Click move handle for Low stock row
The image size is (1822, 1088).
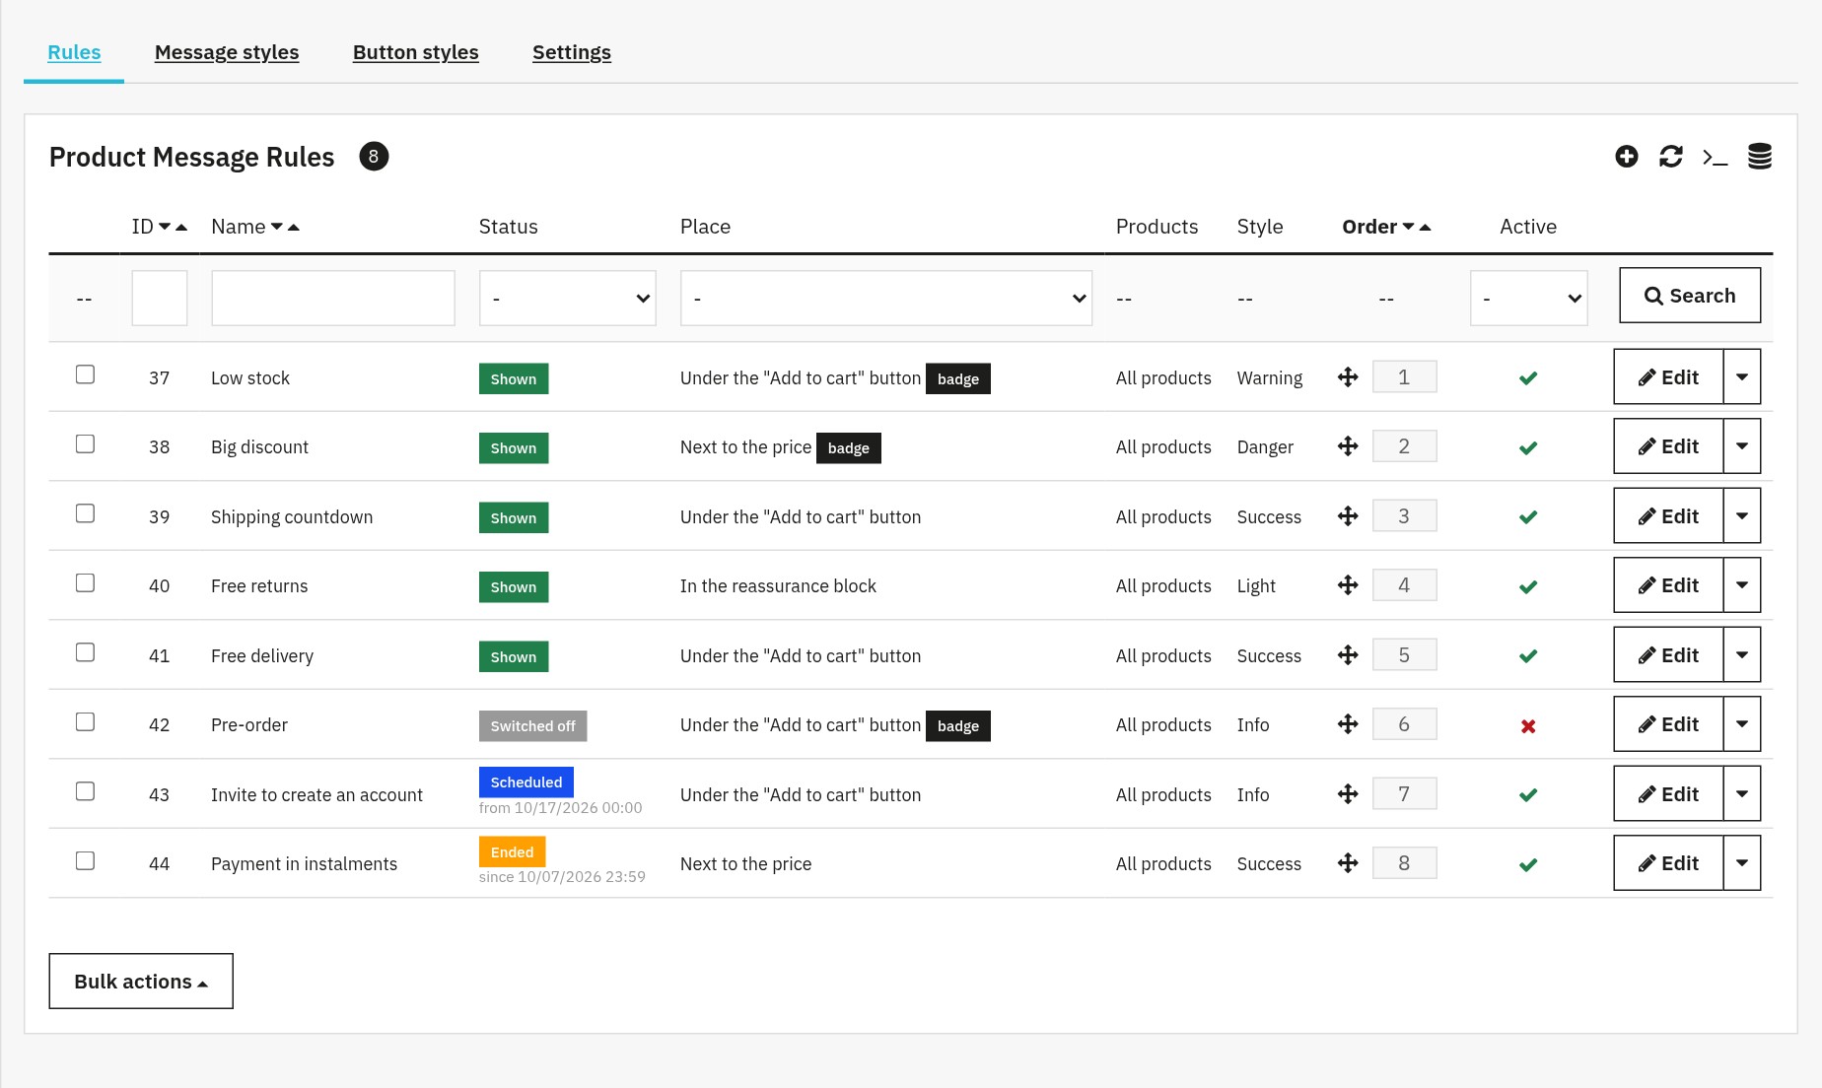click(1348, 377)
